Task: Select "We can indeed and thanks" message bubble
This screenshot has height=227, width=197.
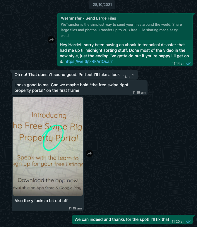Action: [133, 220]
